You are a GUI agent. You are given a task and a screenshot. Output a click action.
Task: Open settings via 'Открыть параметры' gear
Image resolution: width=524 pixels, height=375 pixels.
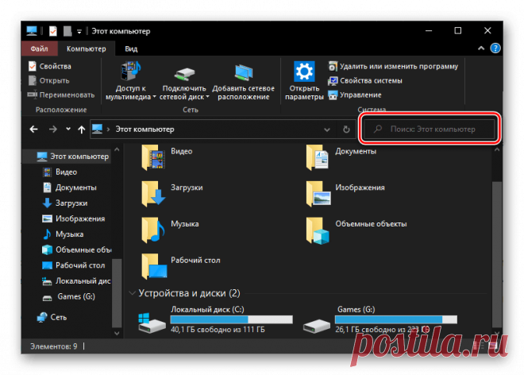304,72
